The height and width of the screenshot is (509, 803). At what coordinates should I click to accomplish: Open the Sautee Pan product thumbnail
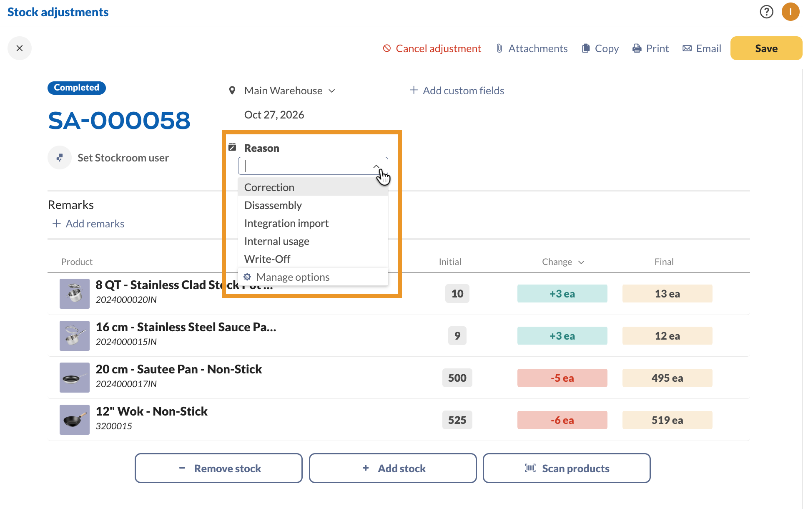point(75,378)
